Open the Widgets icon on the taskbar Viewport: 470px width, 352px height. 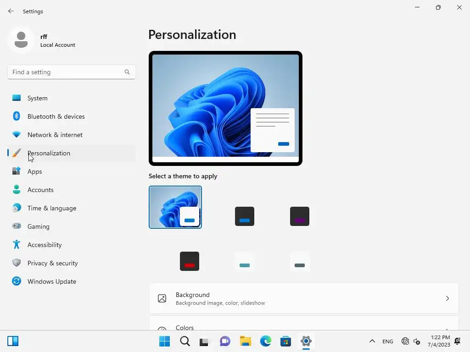[x=13, y=341]
